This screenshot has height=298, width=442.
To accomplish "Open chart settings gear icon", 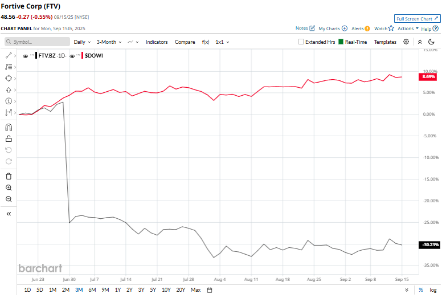I will pyautogui.click(x=406, y=42).
